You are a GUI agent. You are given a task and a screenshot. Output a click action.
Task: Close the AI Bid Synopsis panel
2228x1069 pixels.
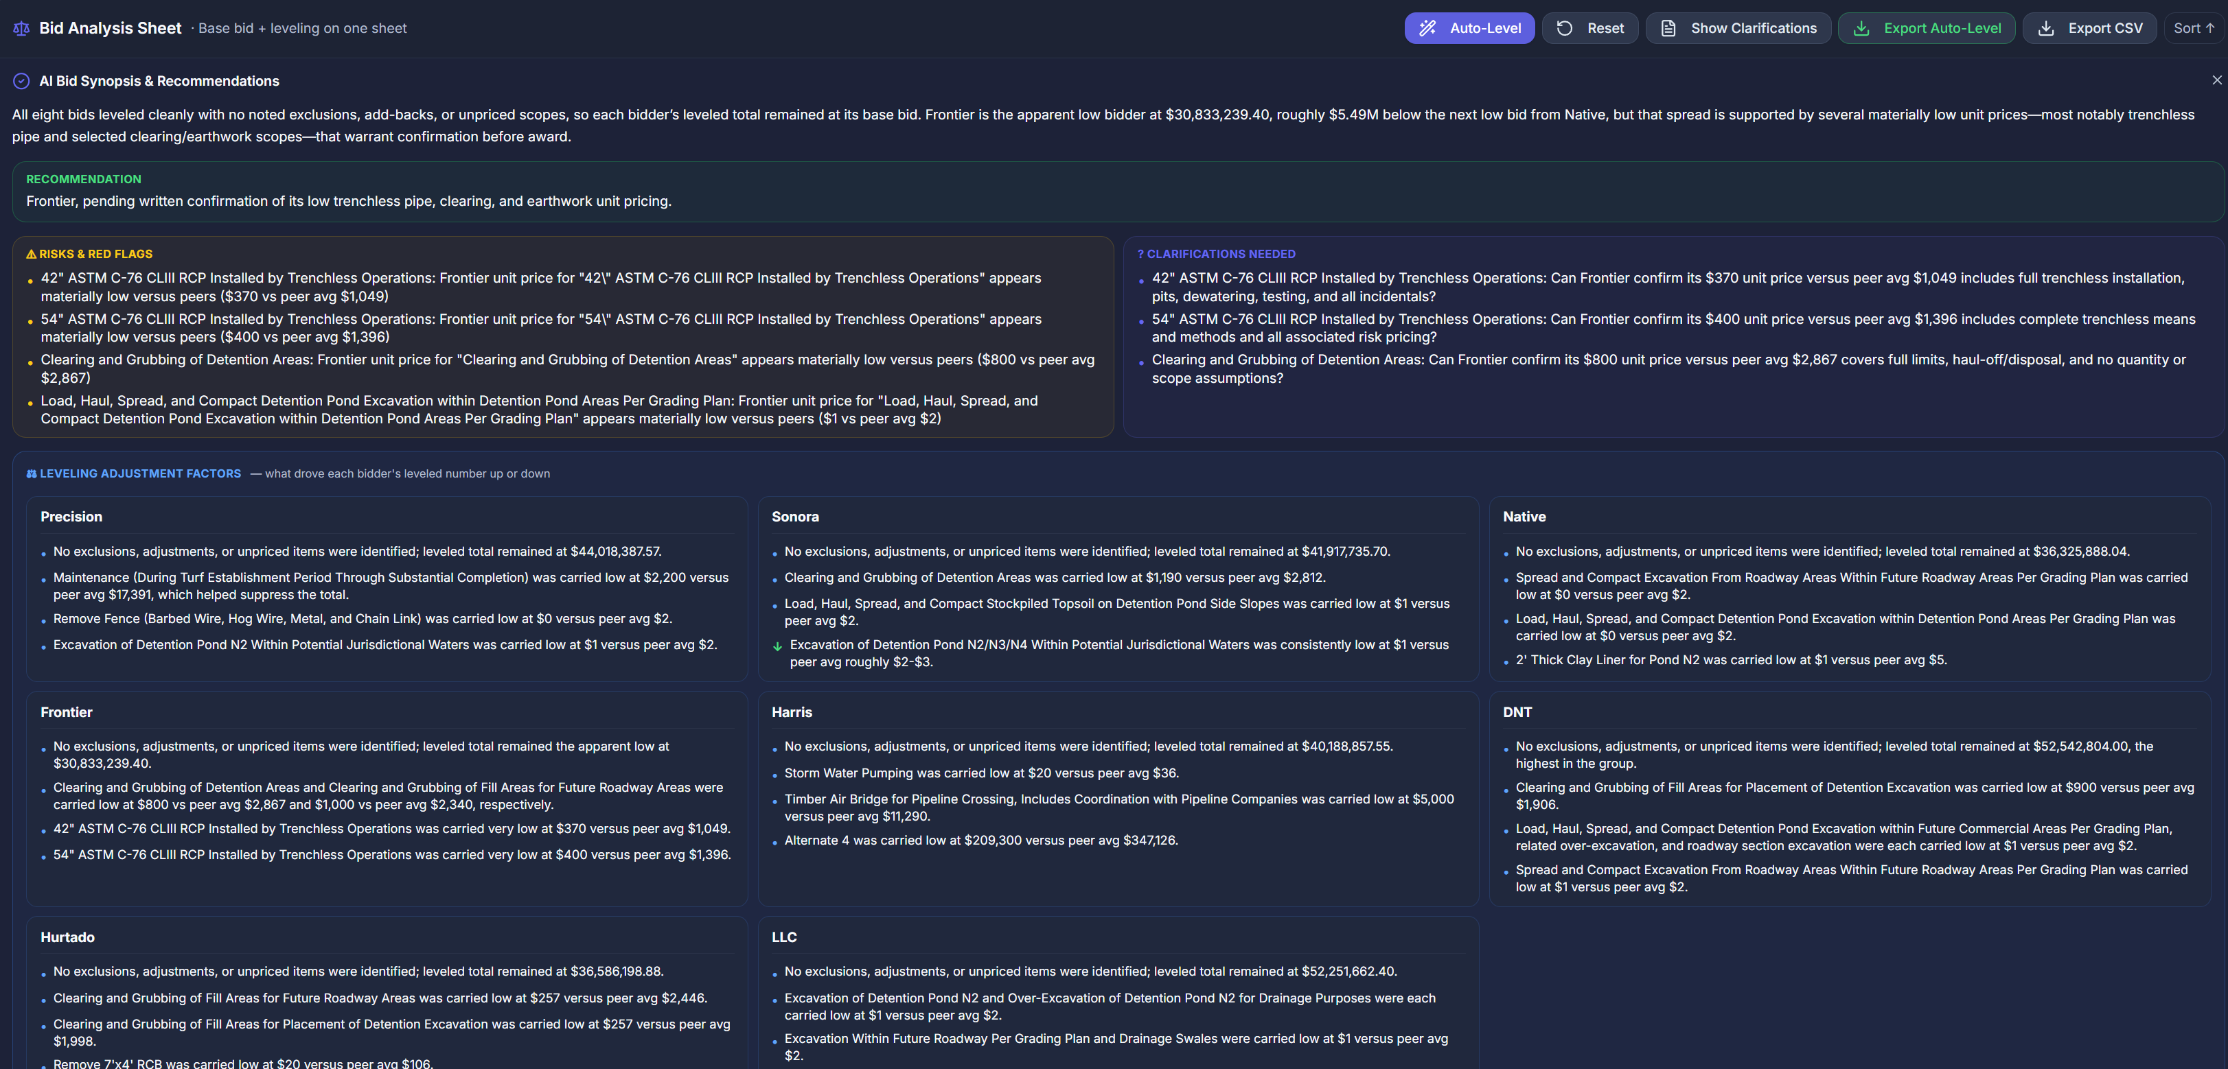2217,80
